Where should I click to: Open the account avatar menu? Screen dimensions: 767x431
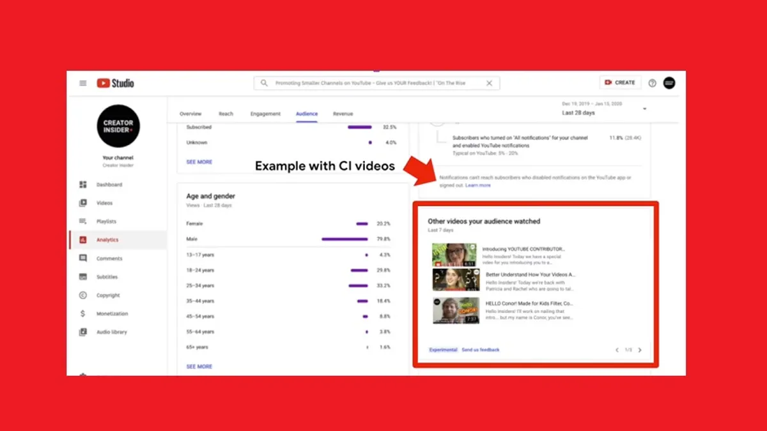click(669, 83)
